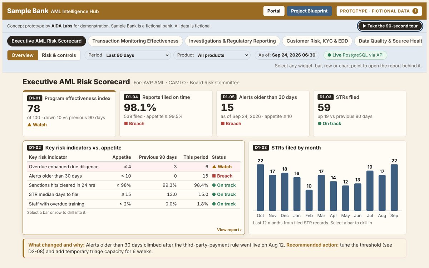Click the As of Sep 24, 2026 06:30 pill
The image size is (429, 268).
287,55
